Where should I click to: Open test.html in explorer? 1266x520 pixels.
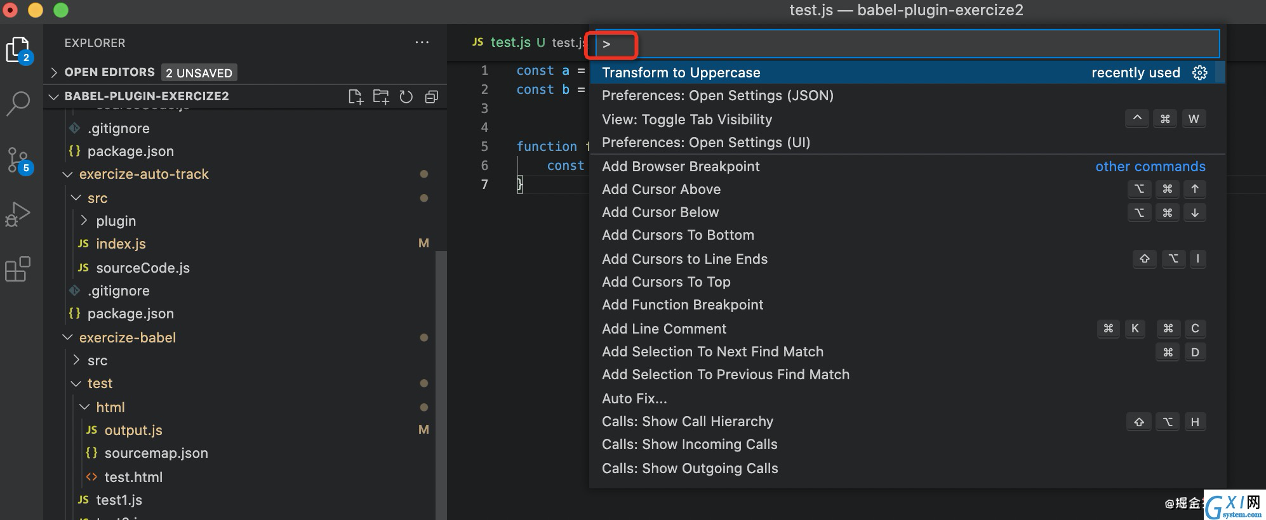(133, 477)
